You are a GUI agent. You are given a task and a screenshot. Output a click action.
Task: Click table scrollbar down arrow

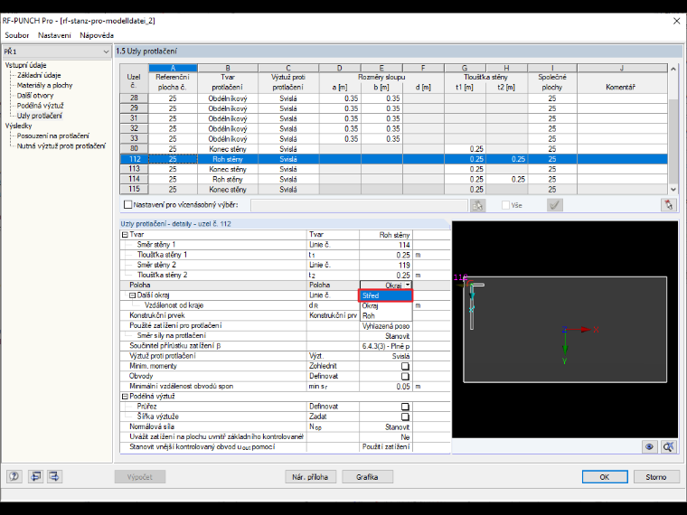(x=673, y=190)
